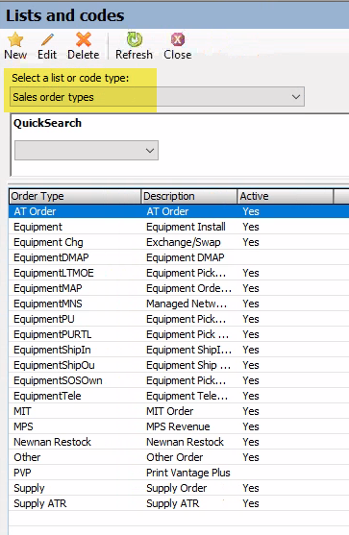The image size is (349, 535).
Task: Select the EquipmentSOSOwn row
Action: click(179, 380)
